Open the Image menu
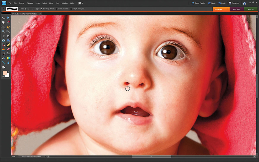The image size is (259, 162). pyautogui.click(x=22, y=3)
